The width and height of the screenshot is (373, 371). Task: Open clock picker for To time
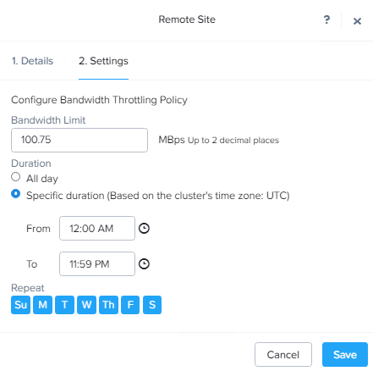click(144, 263)
